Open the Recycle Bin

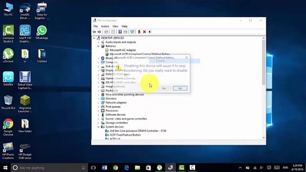pos(8,102)
